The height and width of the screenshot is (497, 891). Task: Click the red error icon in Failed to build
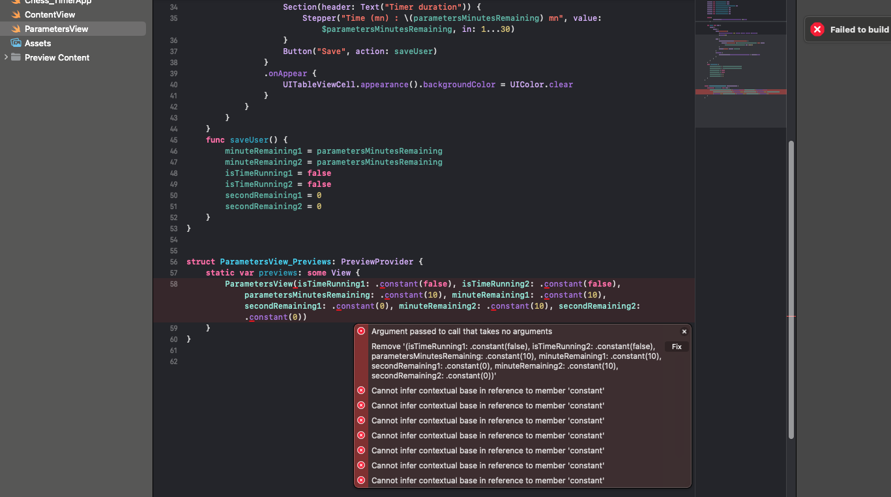point(817,29)
